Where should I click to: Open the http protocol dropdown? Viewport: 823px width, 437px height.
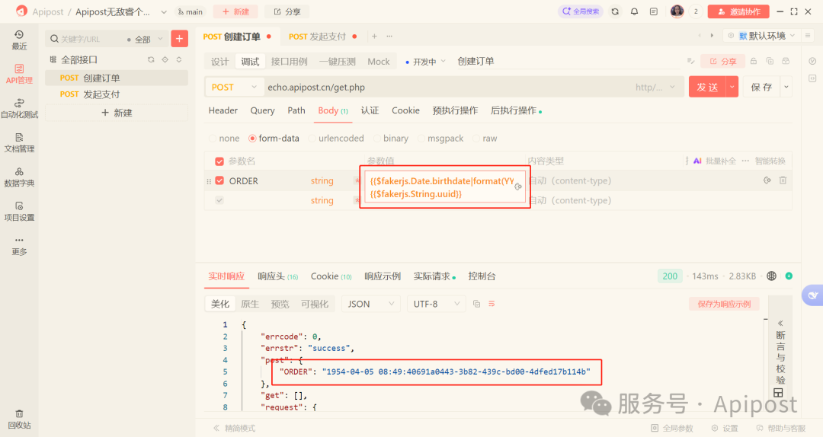[x=655, y=87]
